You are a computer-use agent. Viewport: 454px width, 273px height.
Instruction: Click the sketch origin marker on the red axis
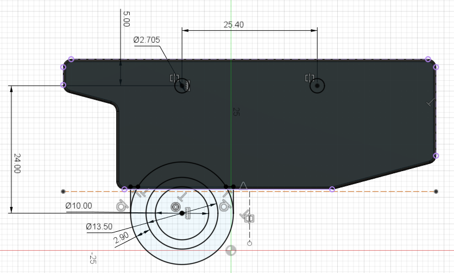pos(231,250)
